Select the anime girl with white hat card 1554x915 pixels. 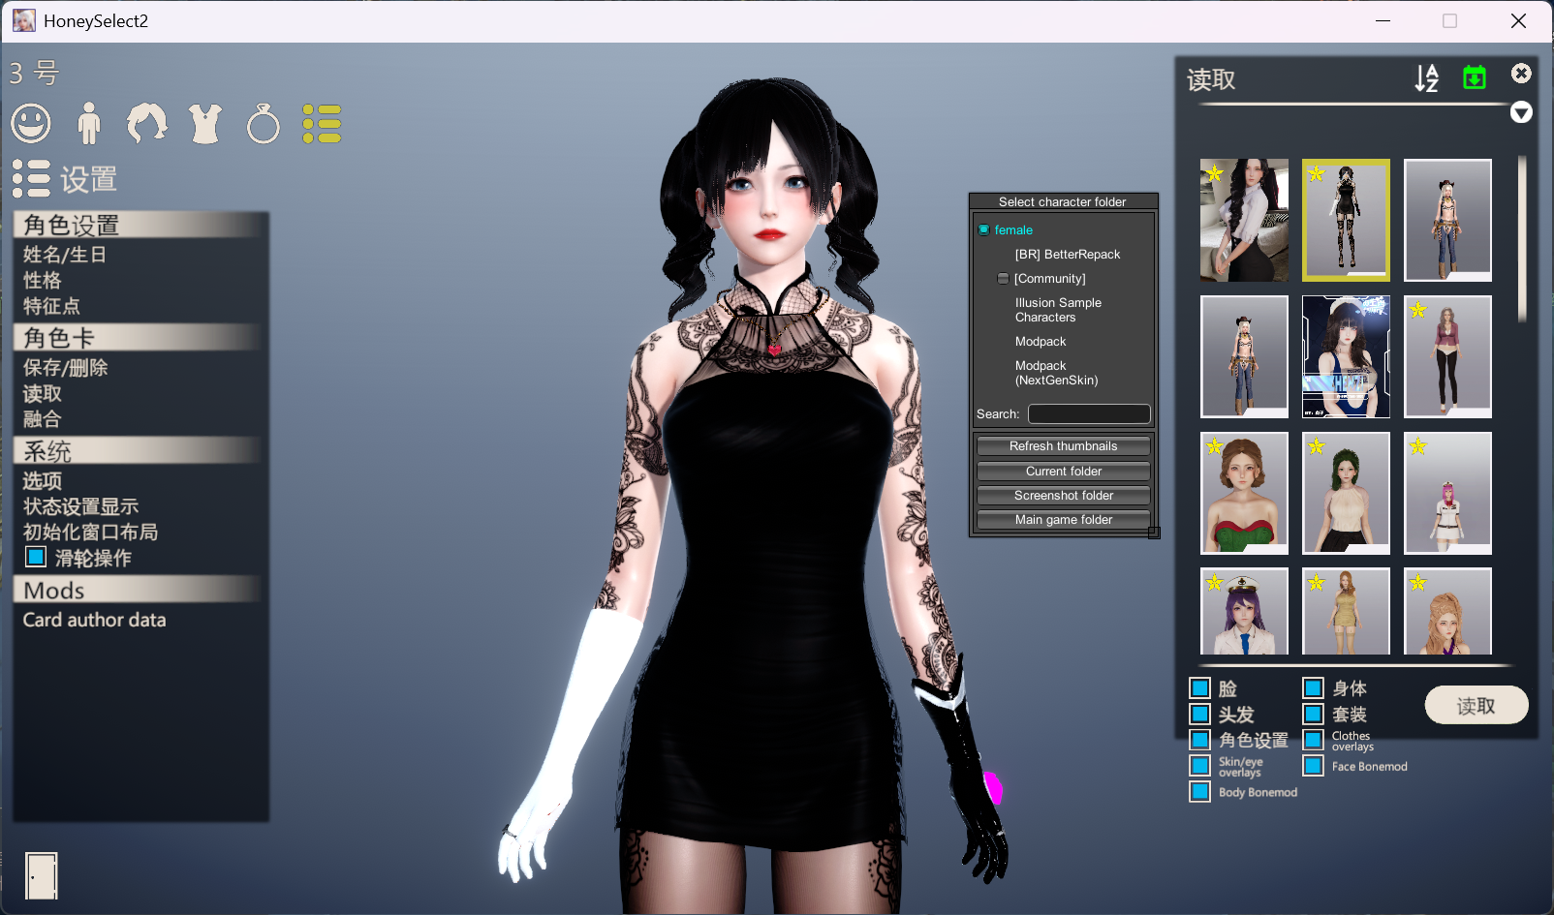[x=1346, y=357]
